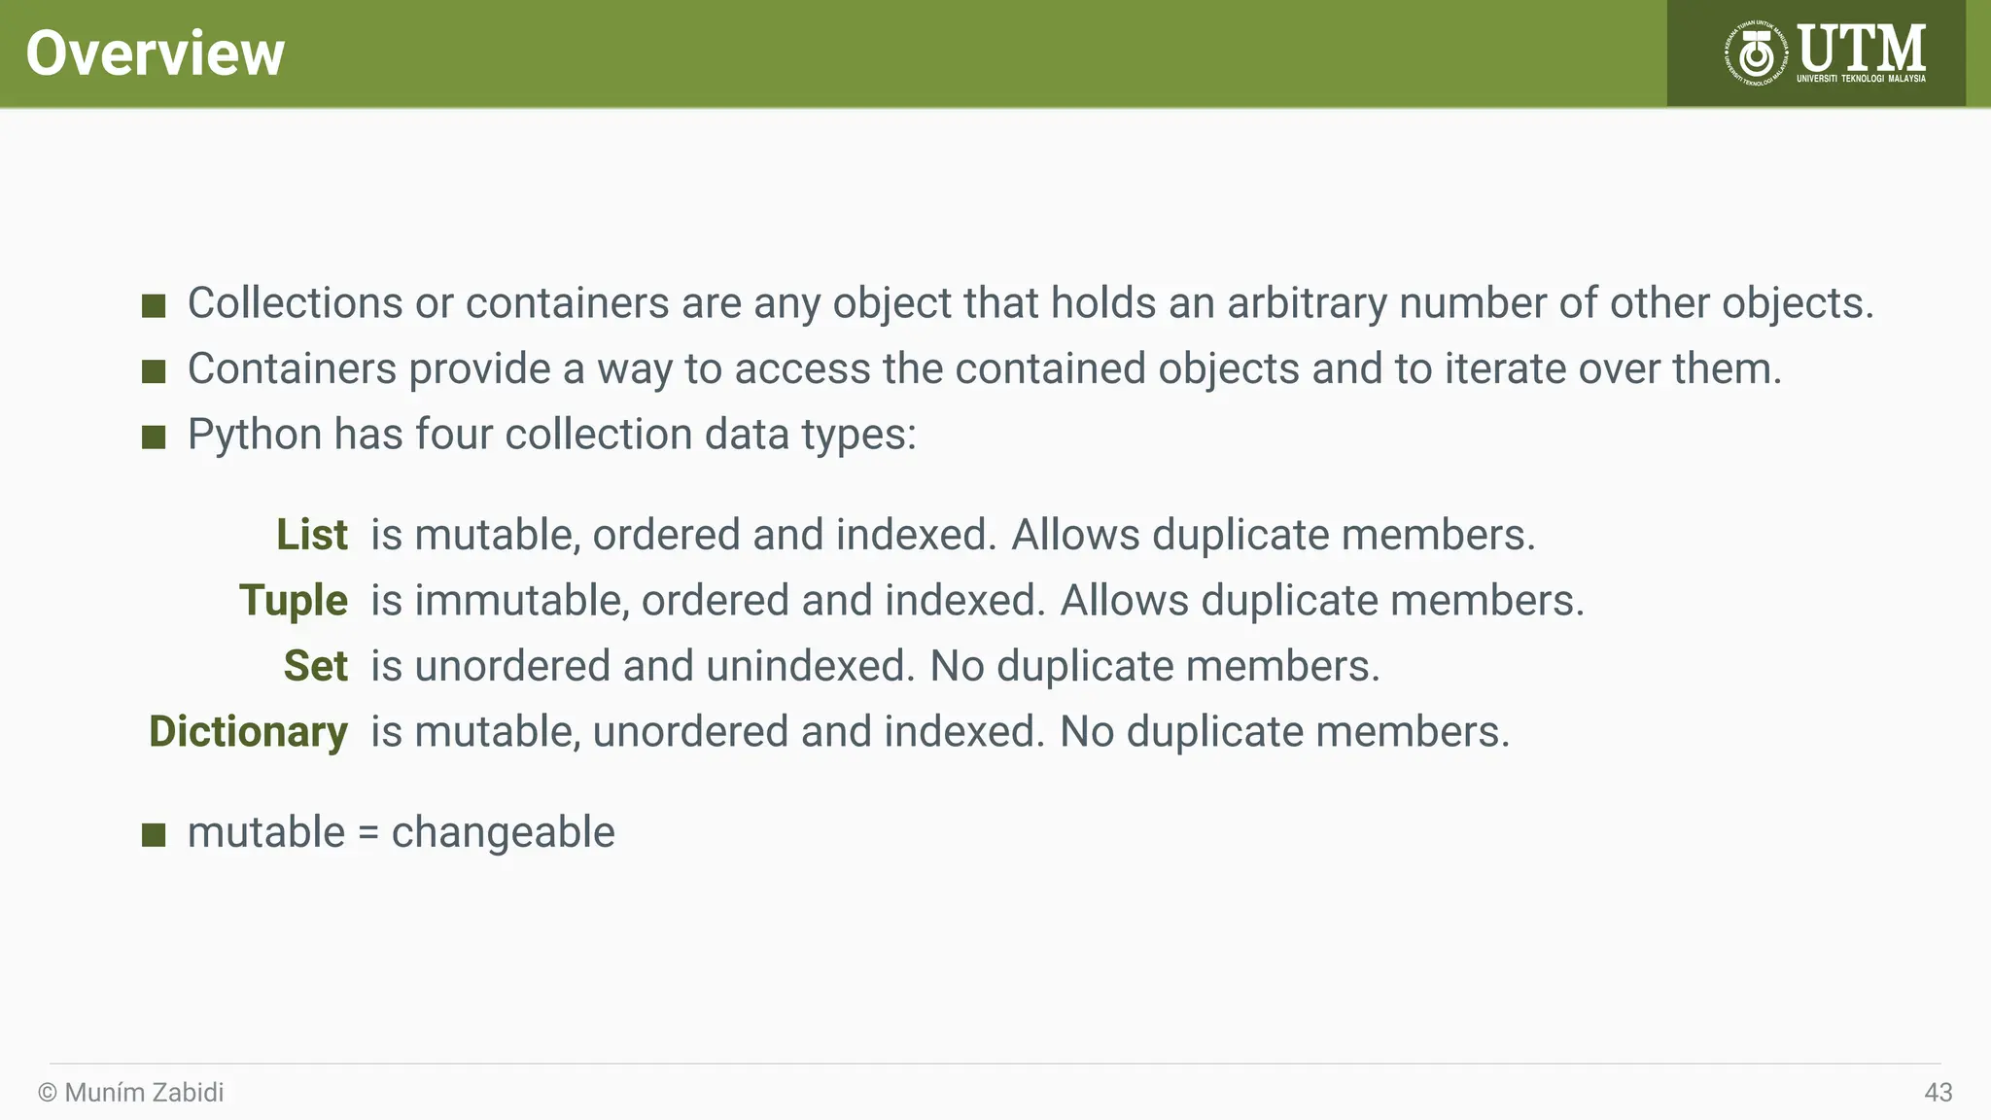
Task: Click the 'mutable = changeable' text
Action: click(x=402, y=833)
